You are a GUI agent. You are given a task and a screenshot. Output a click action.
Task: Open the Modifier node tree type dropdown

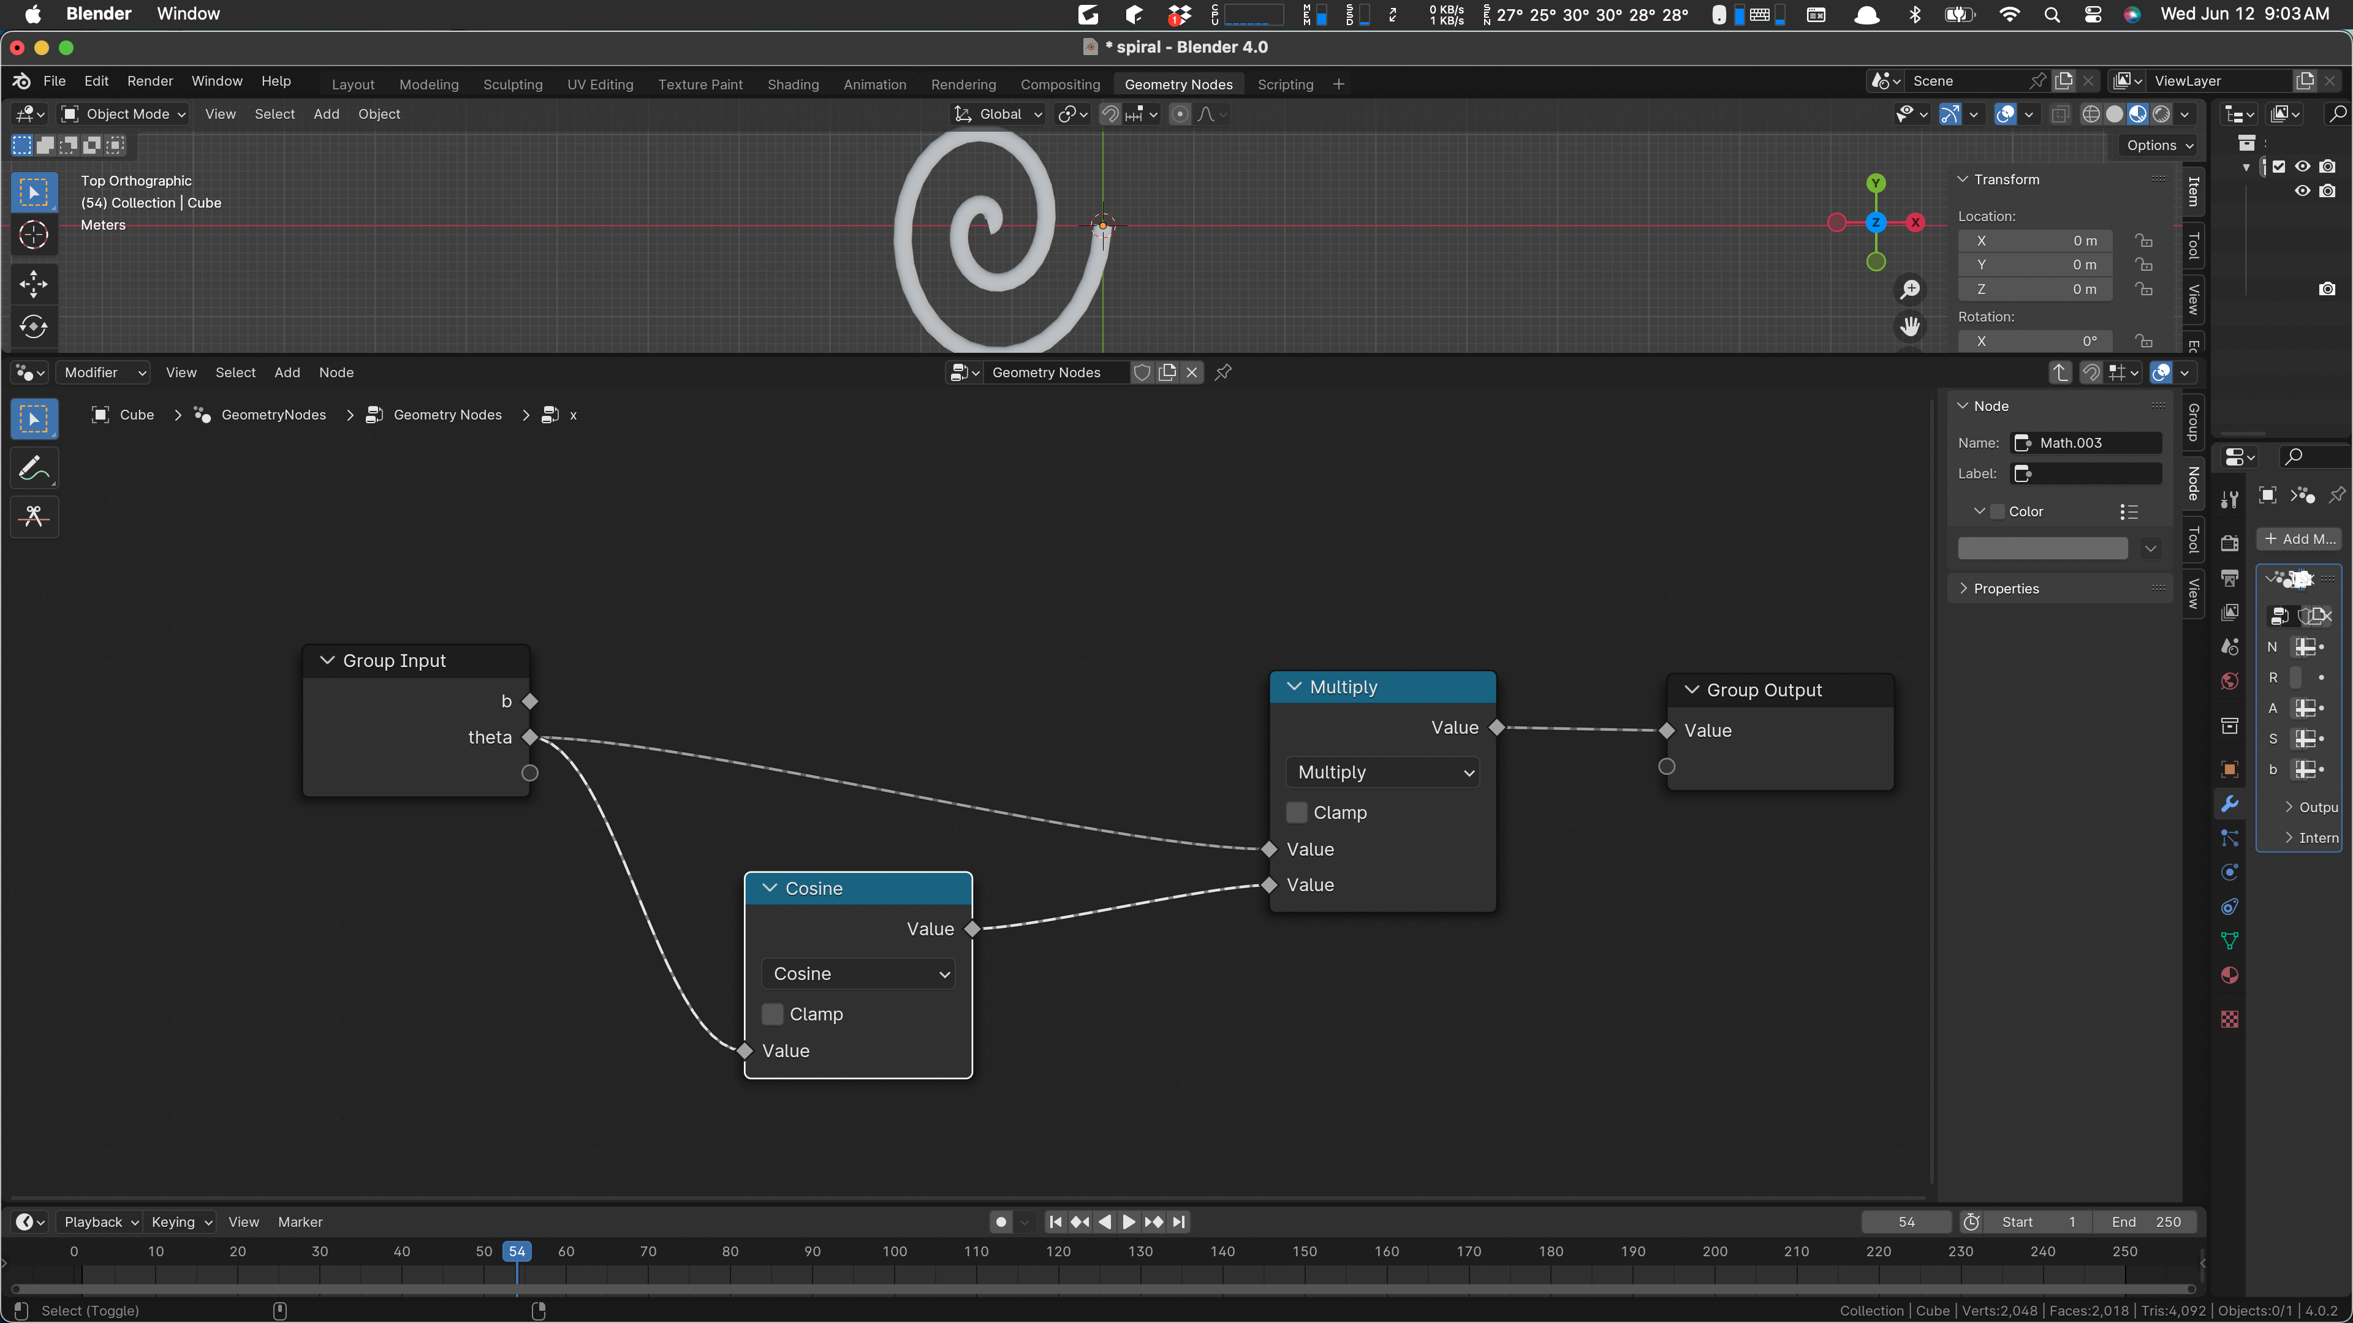pyautogui.click(x=103, y=372)
